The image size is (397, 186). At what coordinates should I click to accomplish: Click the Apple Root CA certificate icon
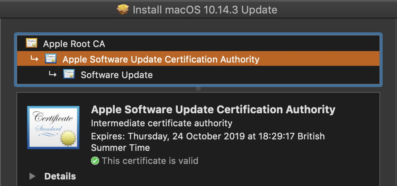pos(32,43)
